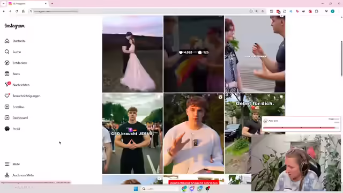Click the Dashboard label
Image resolution: width=343 pixels, height=193 pixels.
[x=20, y=118]
